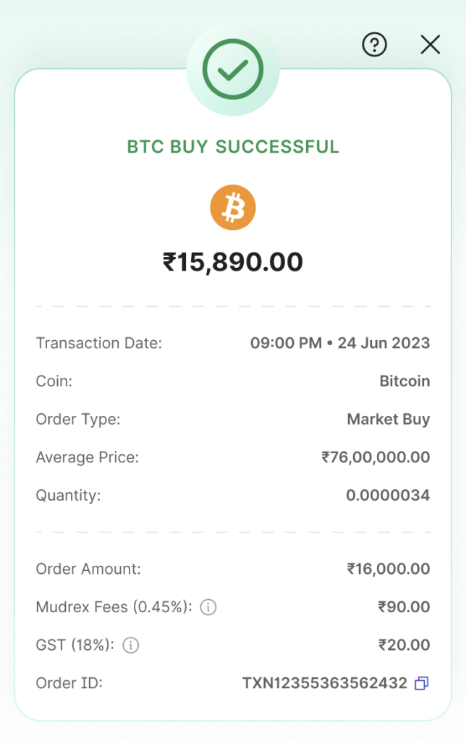
Task: Copy the Order ID using copy icon
Action: pos(422,682)
